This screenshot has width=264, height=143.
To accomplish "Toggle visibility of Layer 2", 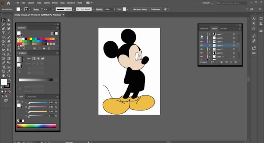I will 201,53.
